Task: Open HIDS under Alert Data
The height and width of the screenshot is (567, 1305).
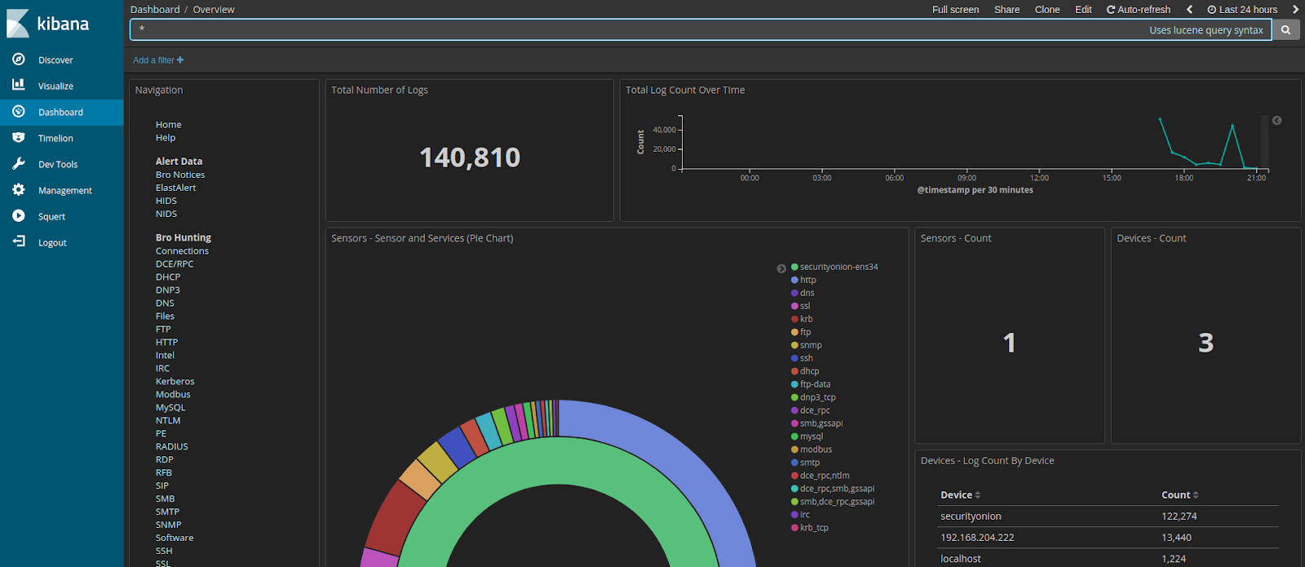Action: [166, 201]
